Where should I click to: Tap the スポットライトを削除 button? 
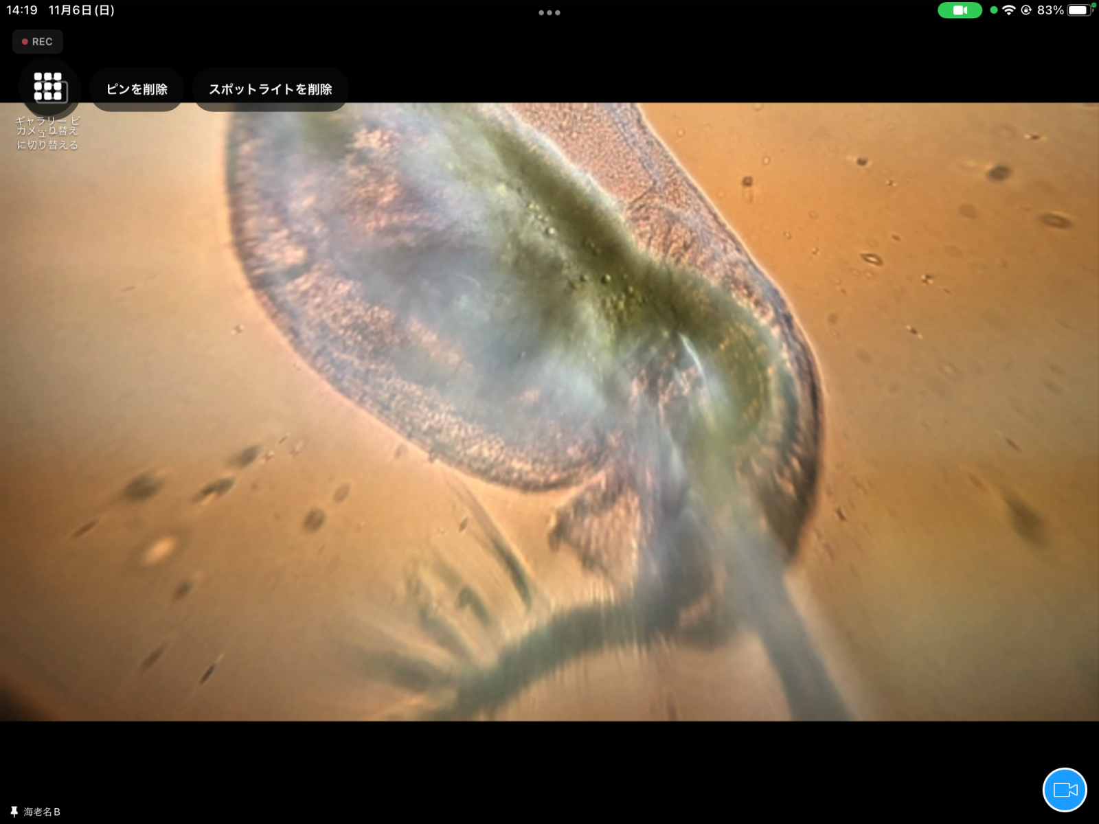point(271,89)
